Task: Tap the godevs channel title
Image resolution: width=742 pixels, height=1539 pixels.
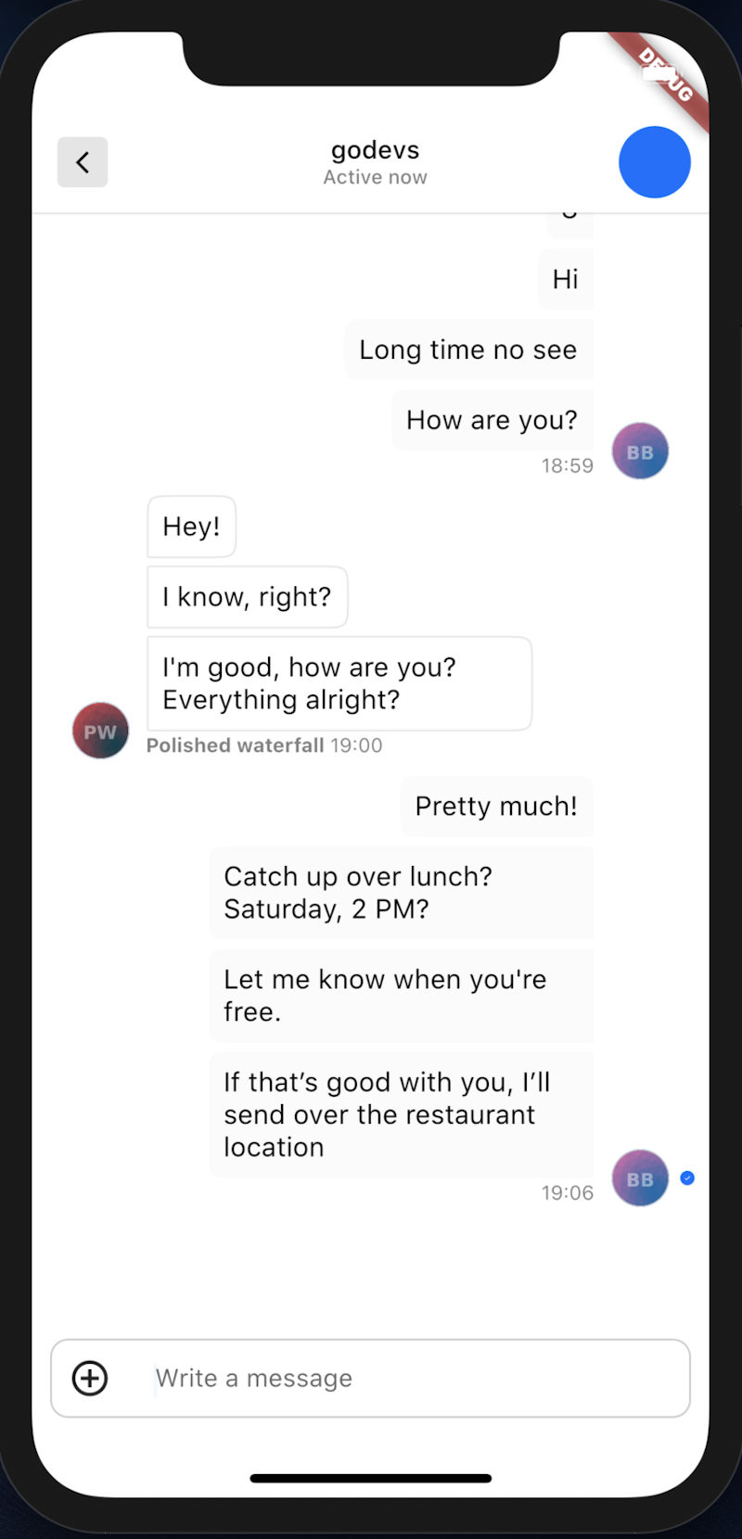Action: (375, 150)
